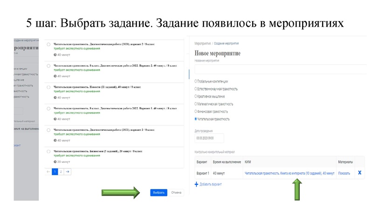
Task: Click the clock icon of Новости task
Action: click(x=55, y=98)
